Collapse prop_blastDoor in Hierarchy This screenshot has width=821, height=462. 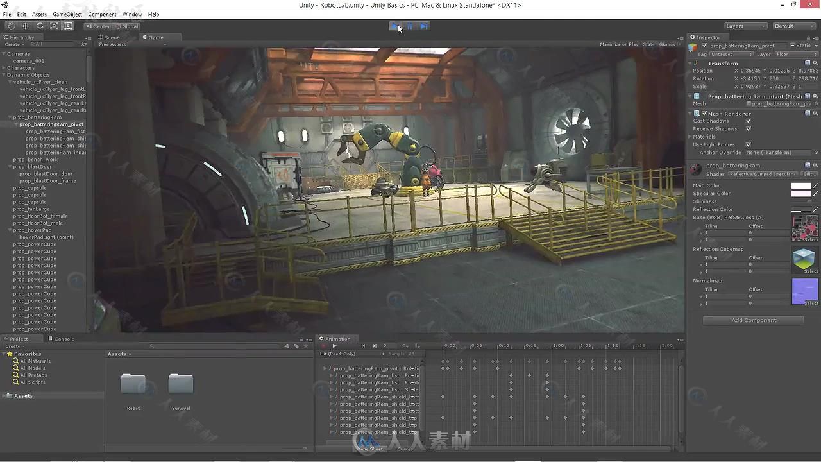pos(10,167)
